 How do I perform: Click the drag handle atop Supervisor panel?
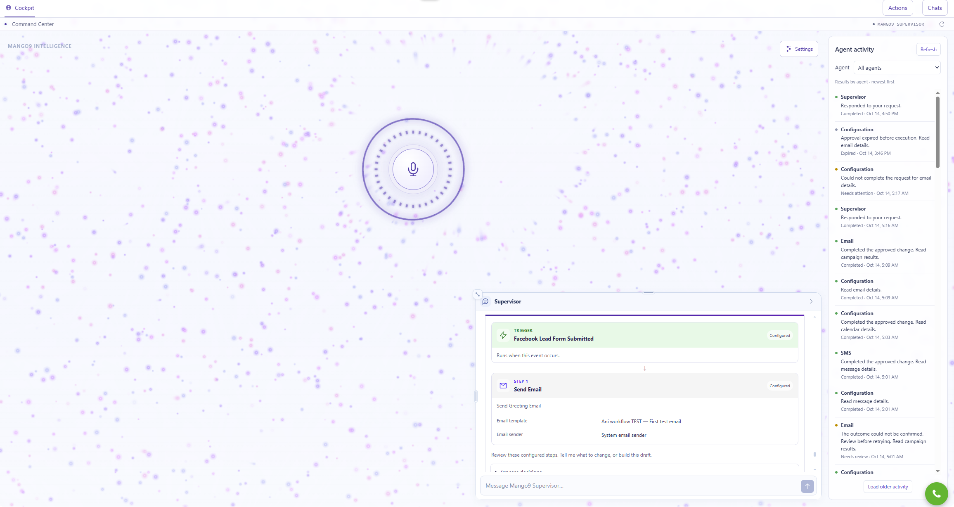(649, 293)
